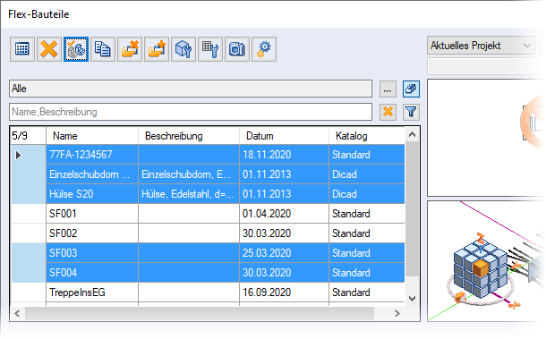Click the folder with plus icon
Screen dimensions: 546x339
pyautogui.click(x=157, y=49)
